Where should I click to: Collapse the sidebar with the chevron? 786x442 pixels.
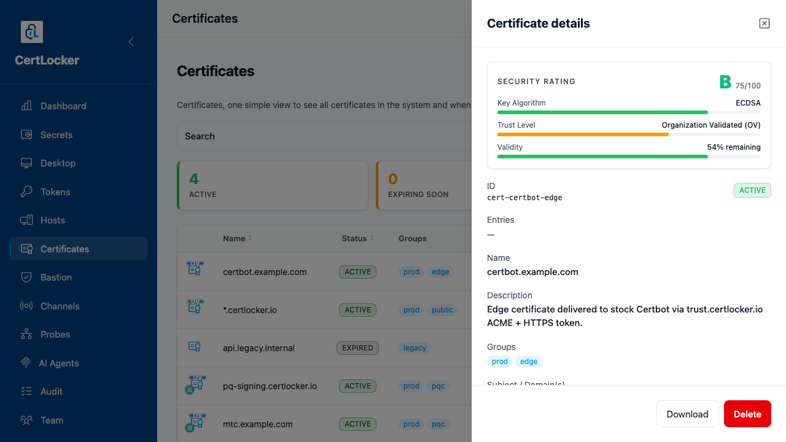pyautogui.click(x=131, y=42)
